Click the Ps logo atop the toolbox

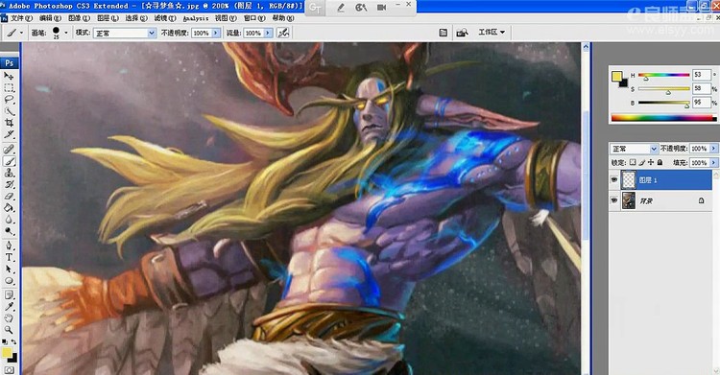pyautogui.click(x=10, y=63)
